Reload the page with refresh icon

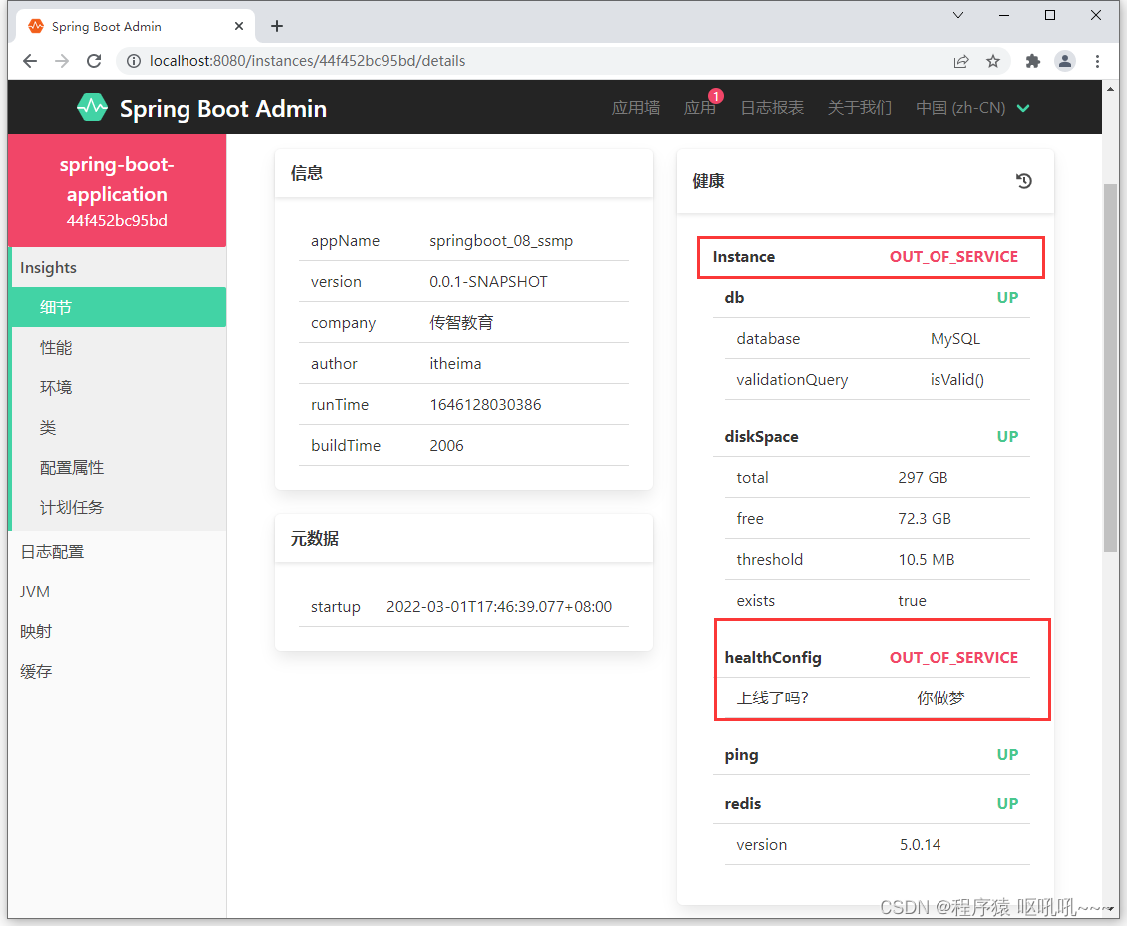[x=94, y=61]
